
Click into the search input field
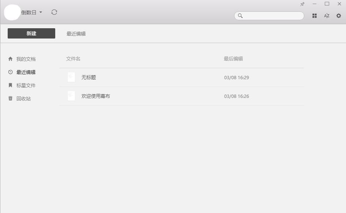[269, 16]
